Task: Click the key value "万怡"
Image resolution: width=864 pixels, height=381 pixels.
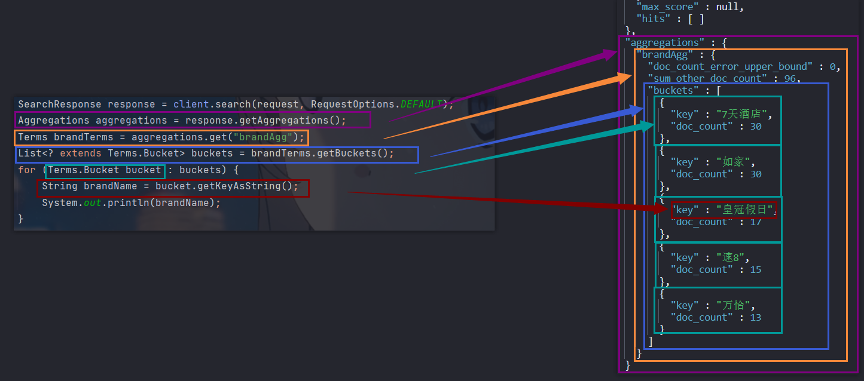Action: click(733, 305)
